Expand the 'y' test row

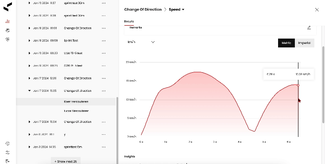tap(29, 134)
